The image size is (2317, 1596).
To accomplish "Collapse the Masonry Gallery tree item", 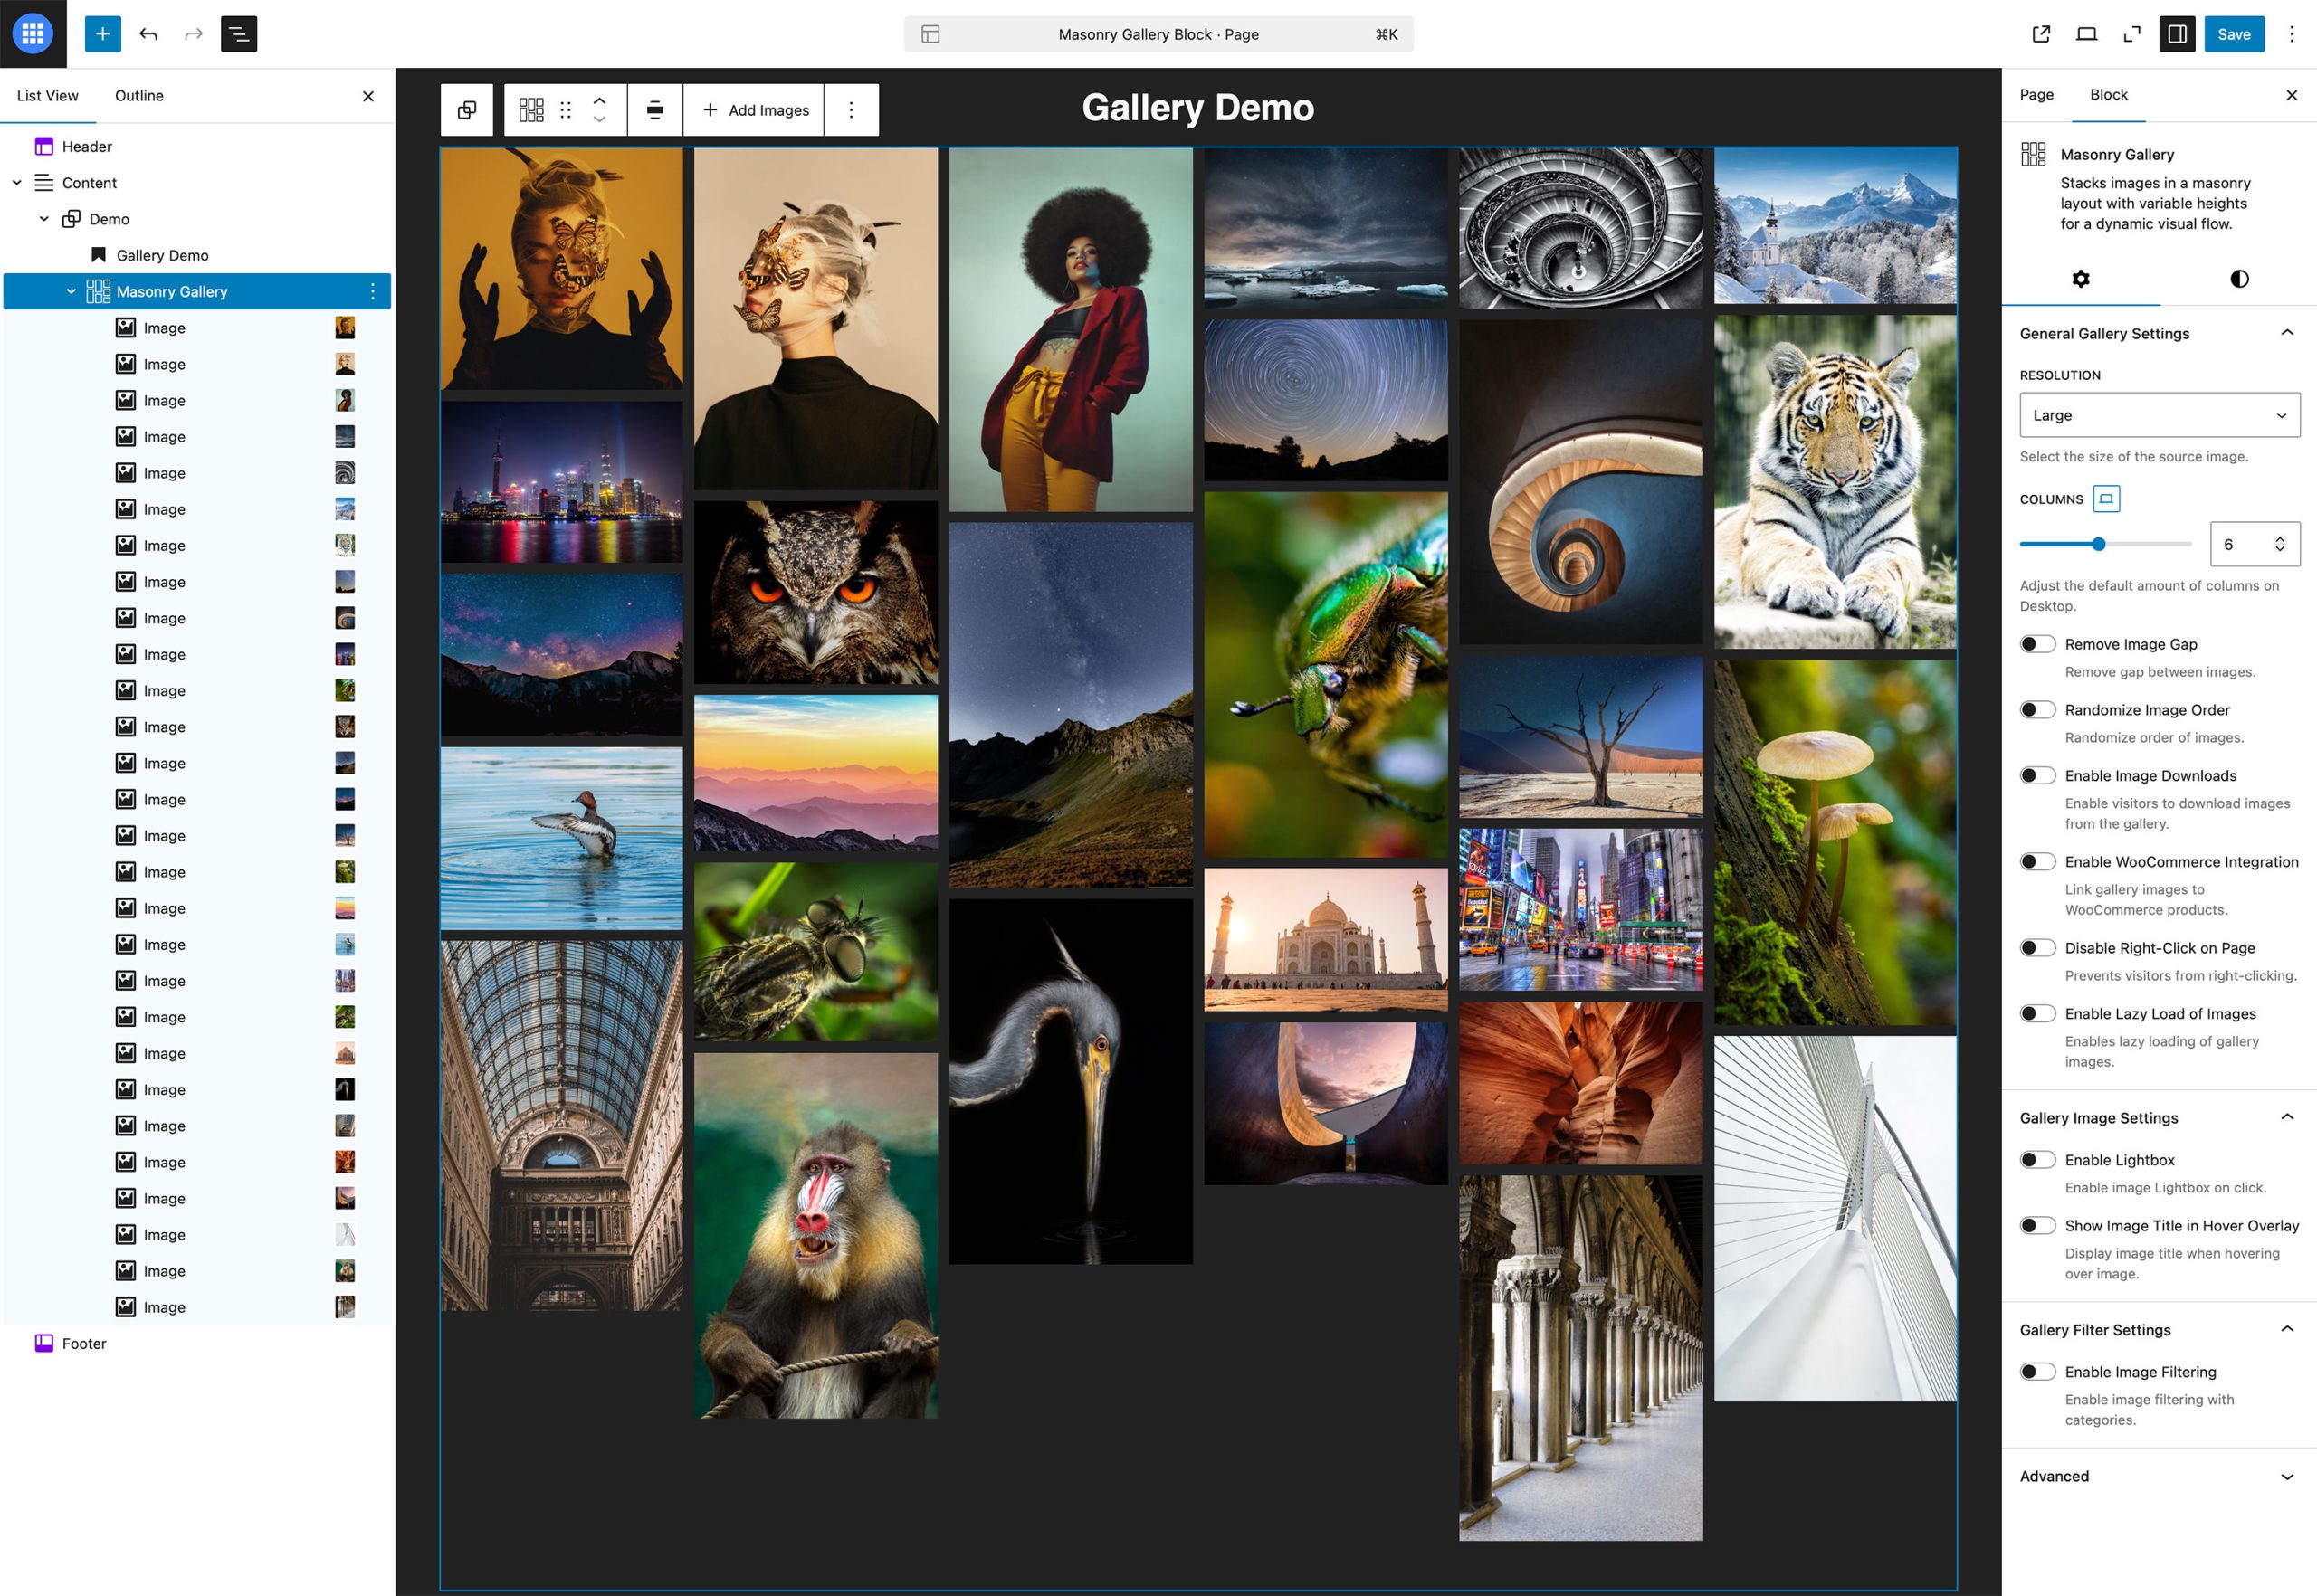I will point(71,292).
